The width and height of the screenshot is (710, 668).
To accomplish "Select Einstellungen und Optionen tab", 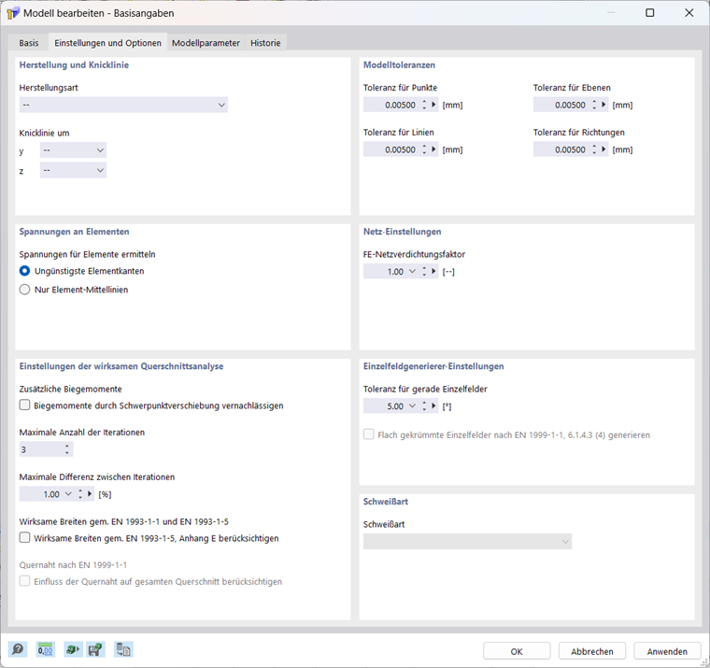I will (107, 43).
